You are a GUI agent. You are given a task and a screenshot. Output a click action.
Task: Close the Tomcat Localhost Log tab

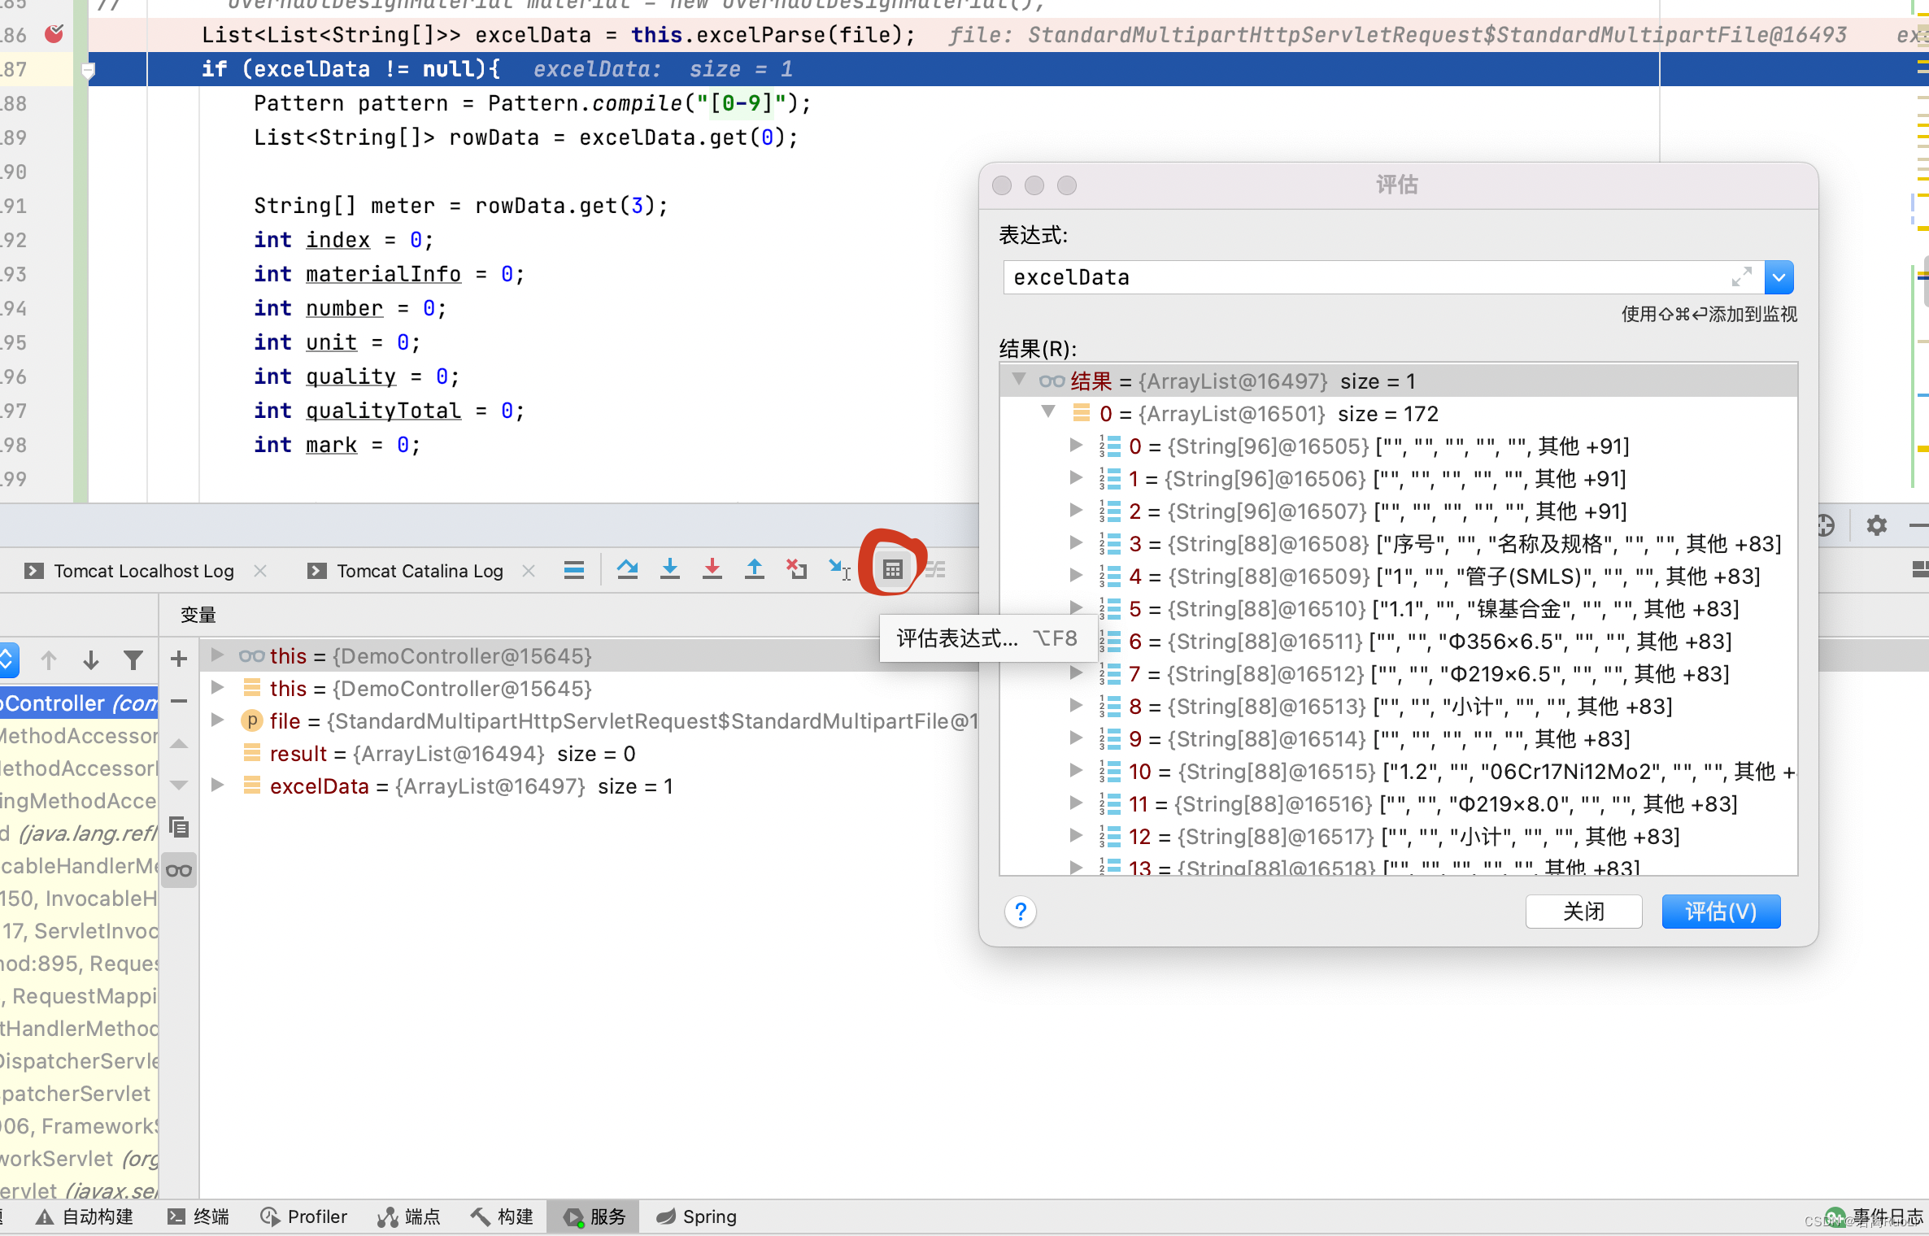click(x=260, y=571)
